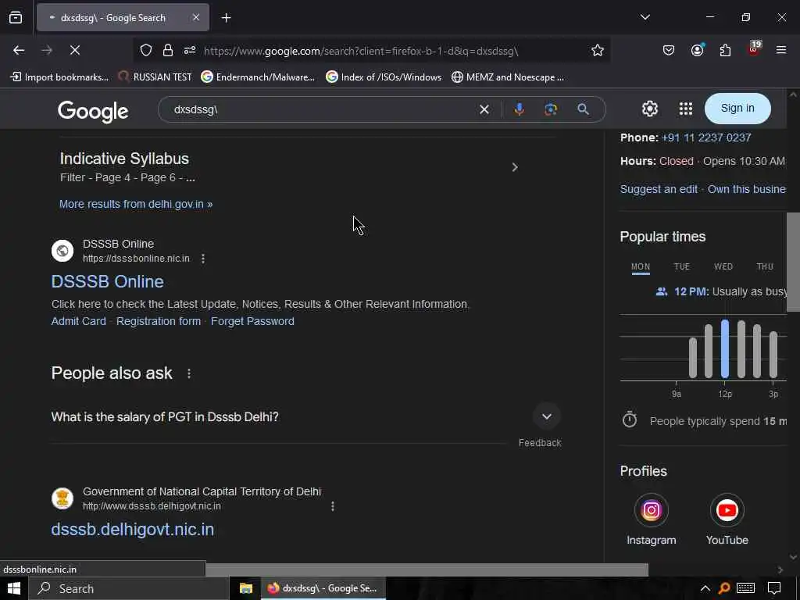The height and width of the screenshot is (600, 800).
Task: Expand Indicative Syllabus result arrow
Action: [x=515, y=167]
